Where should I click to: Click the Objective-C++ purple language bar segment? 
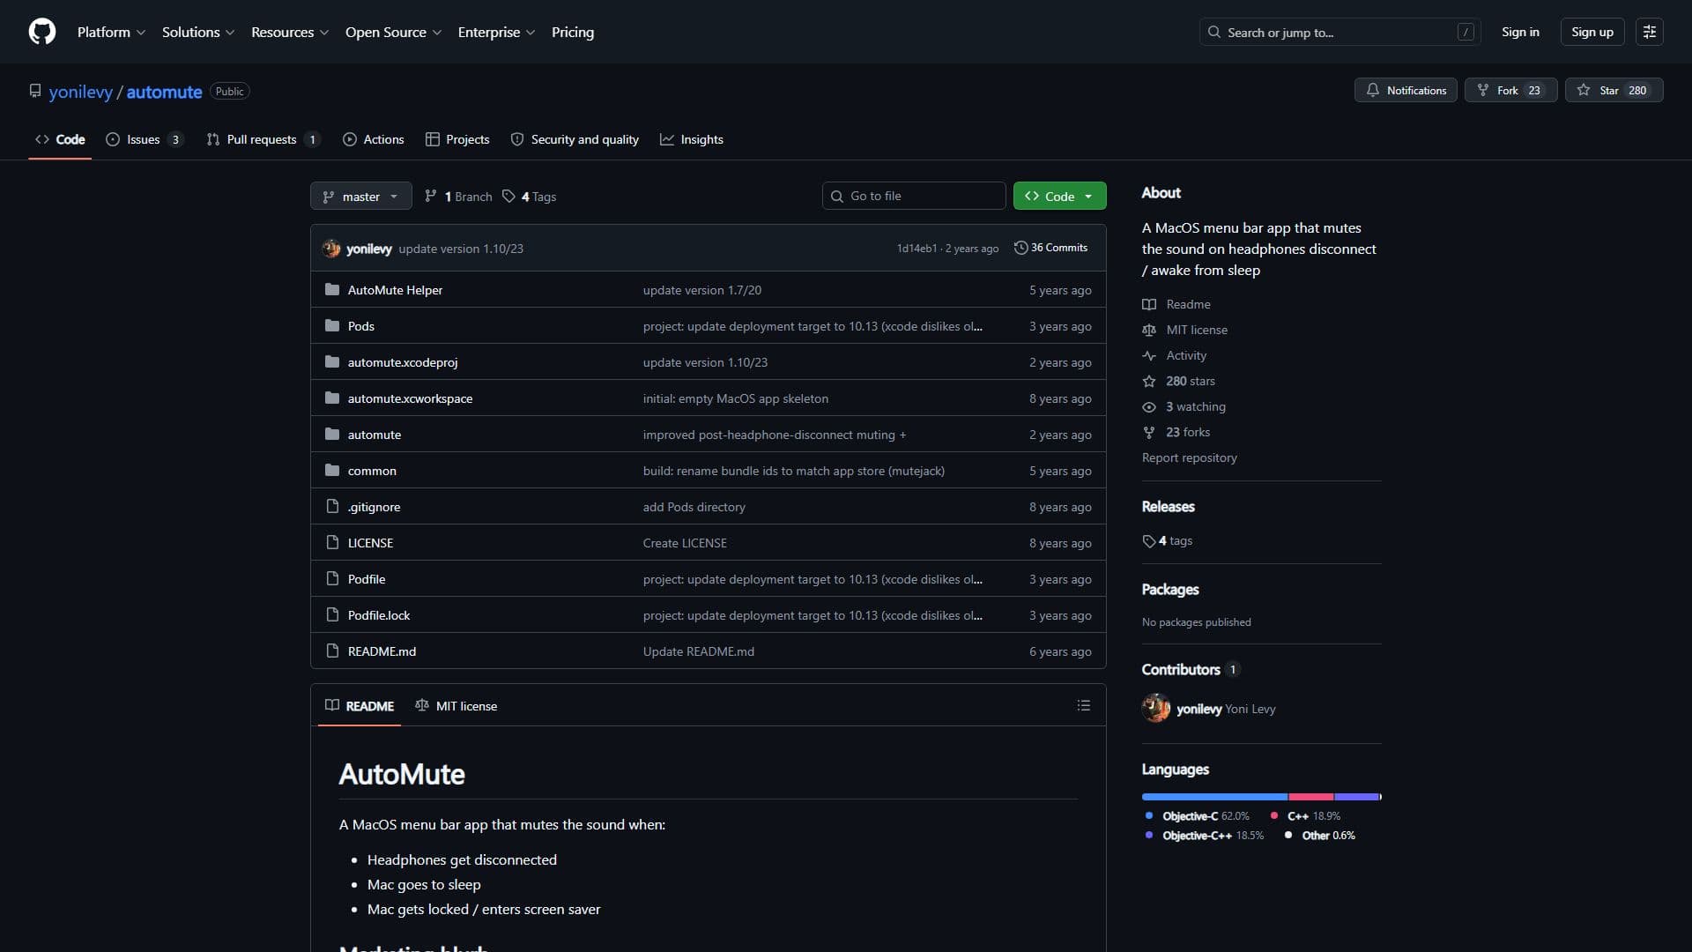click(1356, 797)
